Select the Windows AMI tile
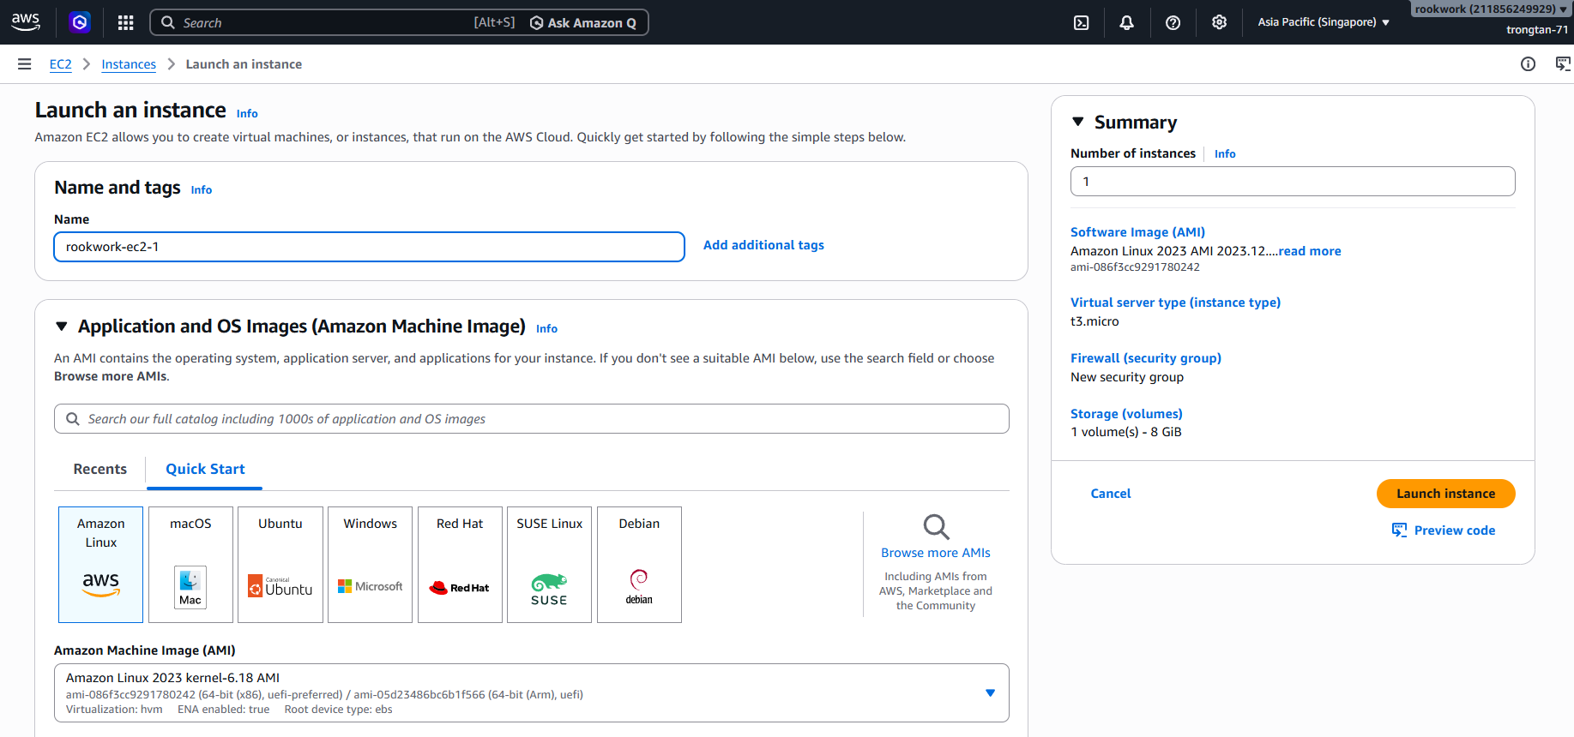 point(371,565)
